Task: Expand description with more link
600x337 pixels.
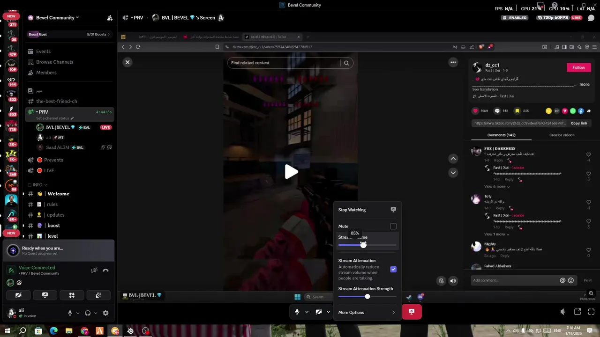Action: [585, 85]
